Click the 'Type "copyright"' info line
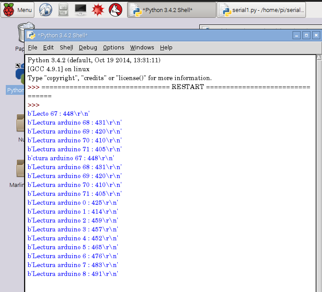 coord(120,78)
